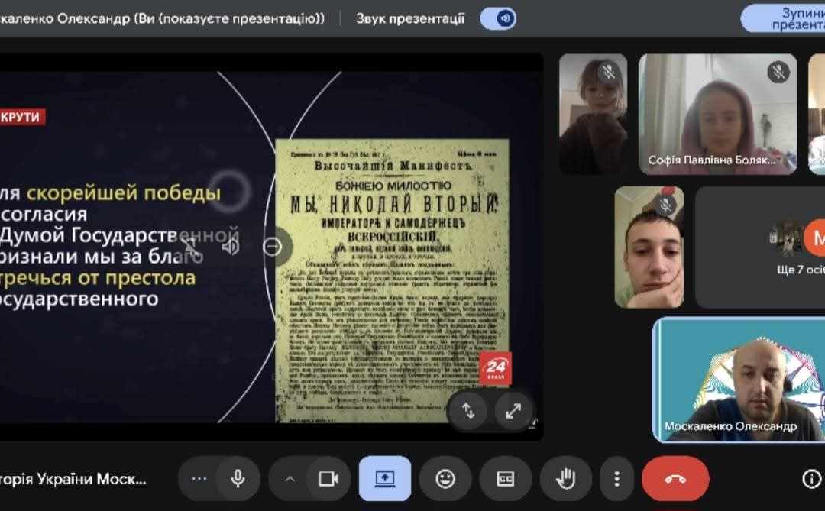Click the presenter name text in the top bar
The height and width of the screenshot is (511, 825).
[x=162, y=19]
